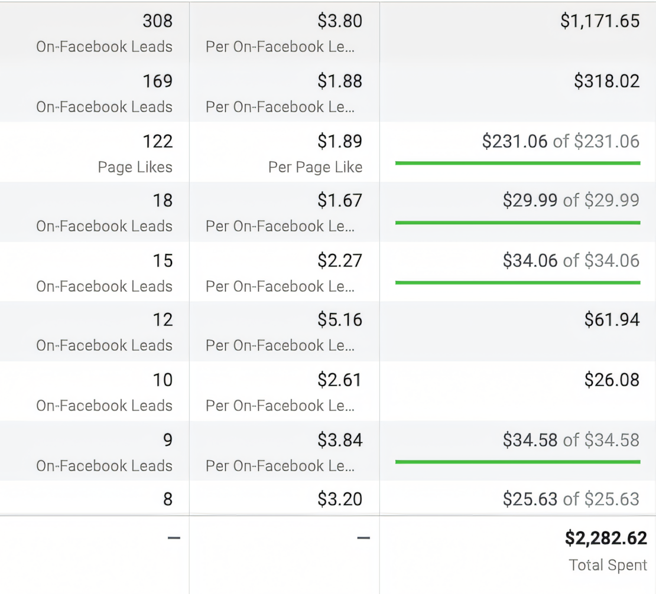Select the $1,171.65 amount spent cell
The height and width of the screenshot is (594, 656).
coord(600,21)
